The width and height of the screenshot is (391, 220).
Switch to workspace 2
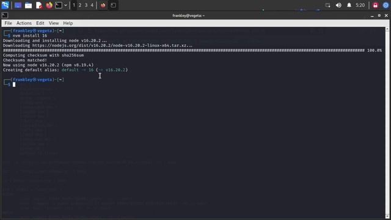pyautogui.click(x=80, y=5)
